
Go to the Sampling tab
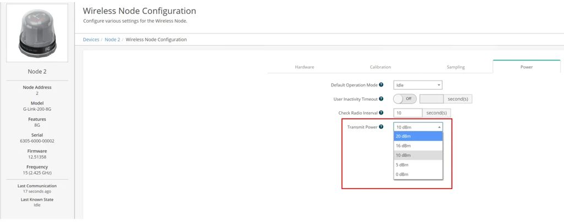tap(455, 67)
